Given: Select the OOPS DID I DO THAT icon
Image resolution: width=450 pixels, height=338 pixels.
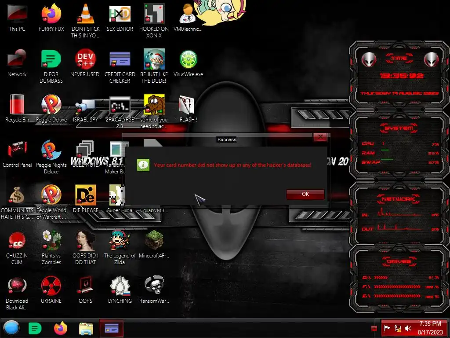Looking at the screenshot, I should [86, 248].
